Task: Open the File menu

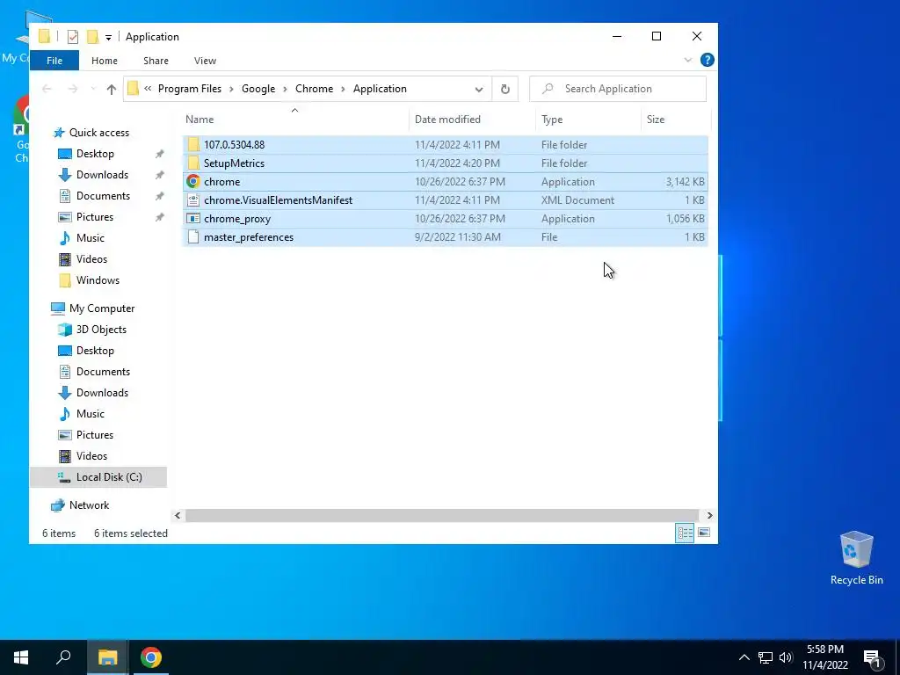Action: [54, 61]
